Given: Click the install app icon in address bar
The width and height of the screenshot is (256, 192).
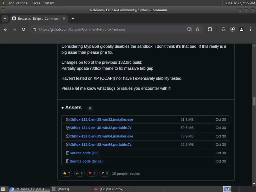Looking at the screenshot, I should click(x=189, y=29).
